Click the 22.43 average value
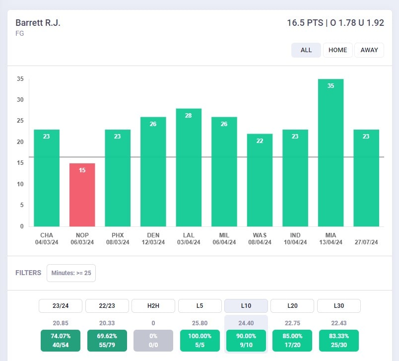Image resolution: width=399 pixels, height=361 pixels. click(339, 323)
